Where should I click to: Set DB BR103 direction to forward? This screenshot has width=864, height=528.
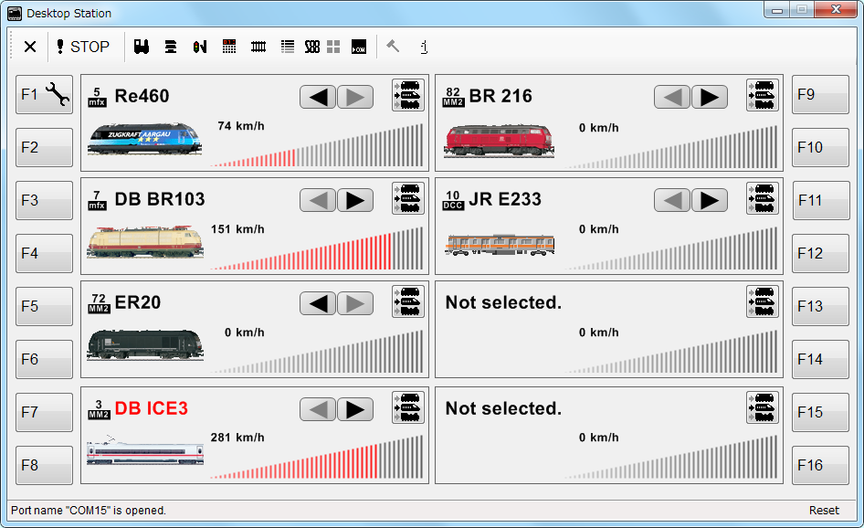tap(355, 200)
